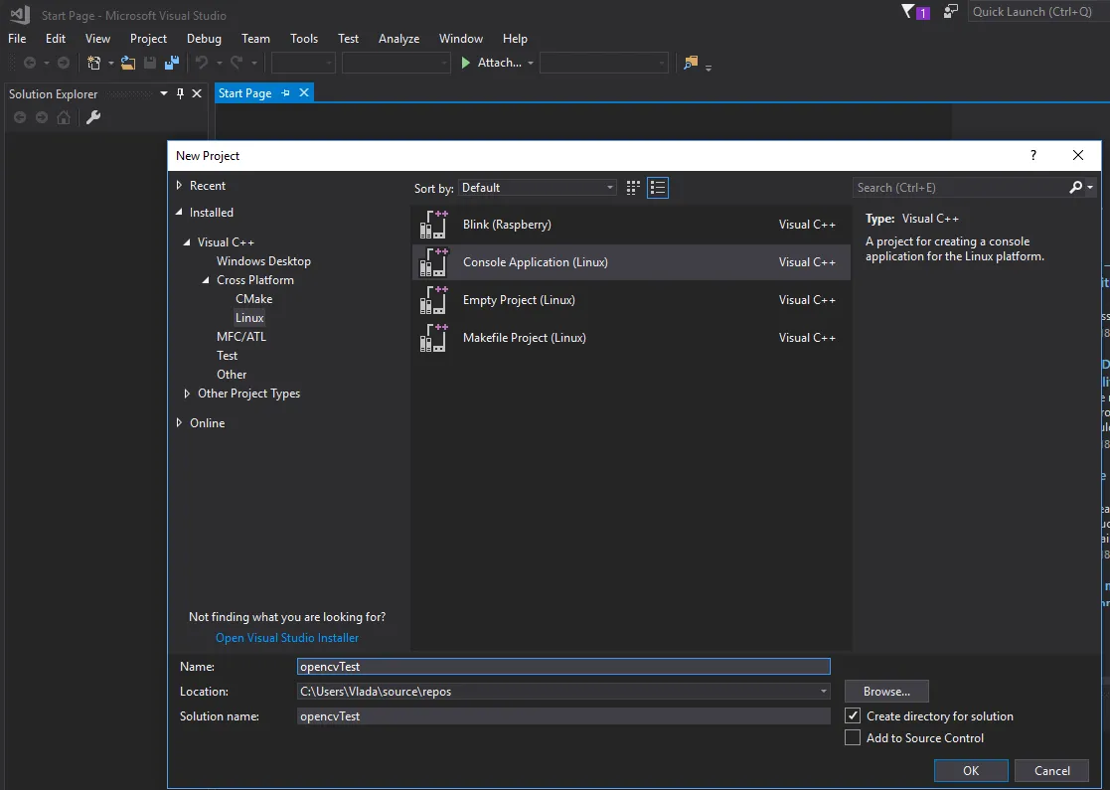Expand the Recent tree node
Screen dimensions: 1110x790
(x=179, y=186)
